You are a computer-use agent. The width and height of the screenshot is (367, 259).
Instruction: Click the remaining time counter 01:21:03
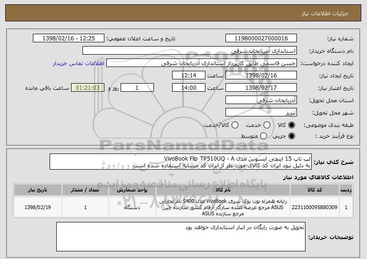(x=88, y=88)
